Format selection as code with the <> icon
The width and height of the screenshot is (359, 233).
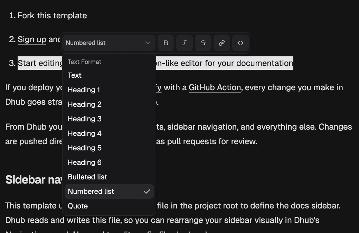[240, 43]
